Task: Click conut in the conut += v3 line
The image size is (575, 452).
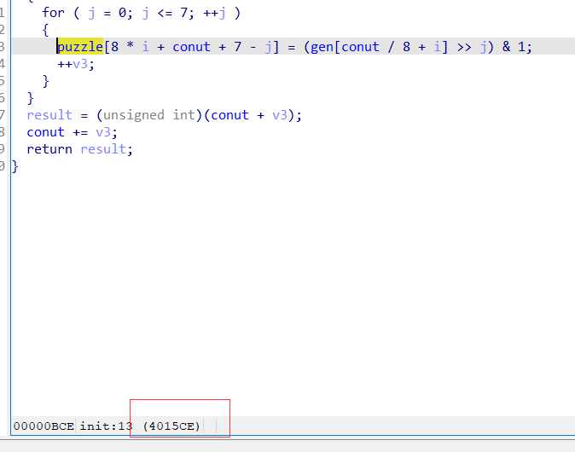Action: click(45, 132)
